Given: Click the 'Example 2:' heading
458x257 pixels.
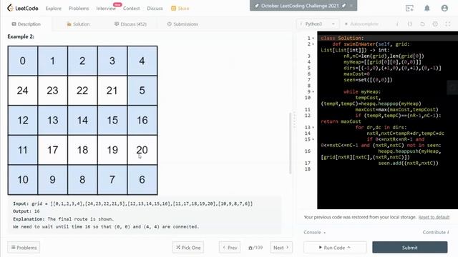Looking at the screenshot, I should click(x=21, y=36).
